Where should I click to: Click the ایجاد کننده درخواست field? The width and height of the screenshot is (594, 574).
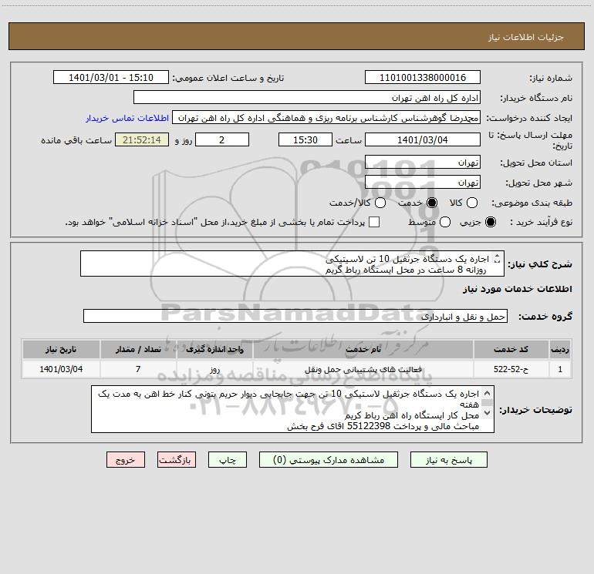tap(326, 118)
